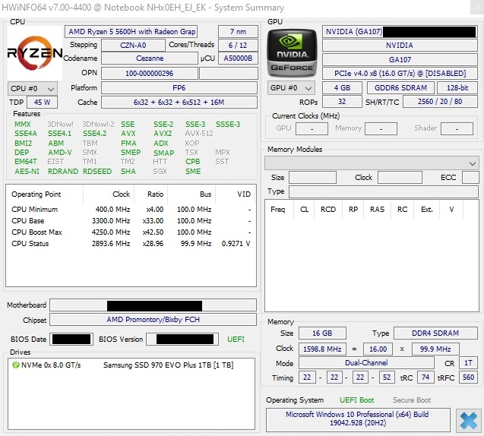Click the VID column header

click(236, 194)
